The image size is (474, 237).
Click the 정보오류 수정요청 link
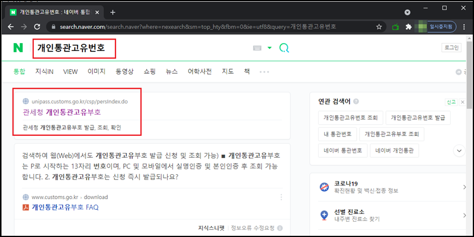pyautogui.click(x=253, y=228)
